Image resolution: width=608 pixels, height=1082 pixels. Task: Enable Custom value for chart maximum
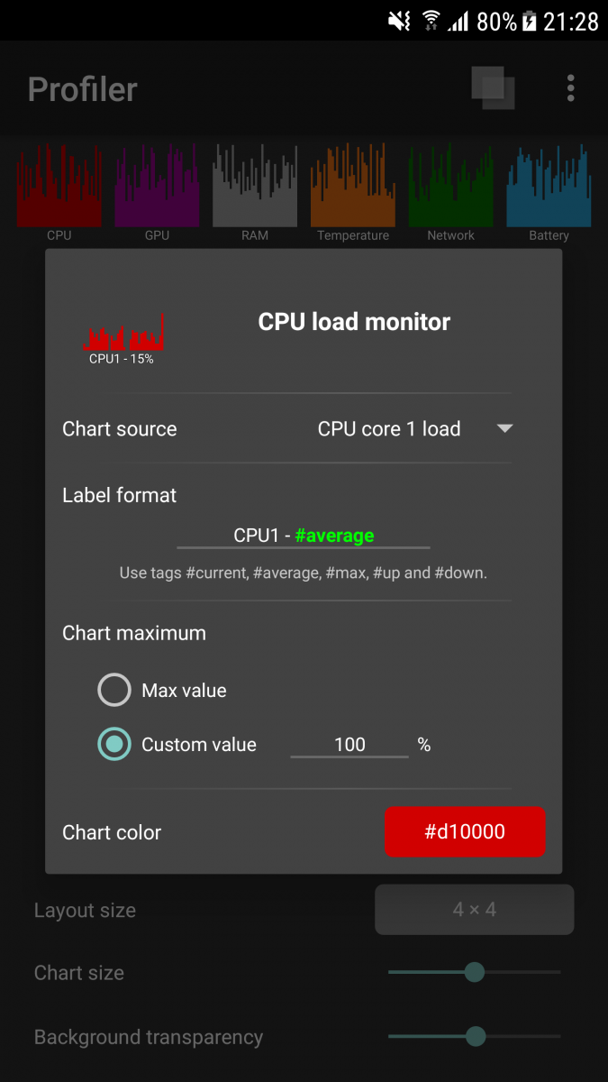click(x=113, y=745)
